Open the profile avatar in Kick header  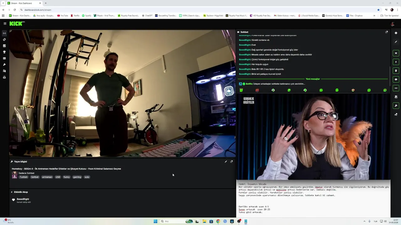[x=392, y=24]
